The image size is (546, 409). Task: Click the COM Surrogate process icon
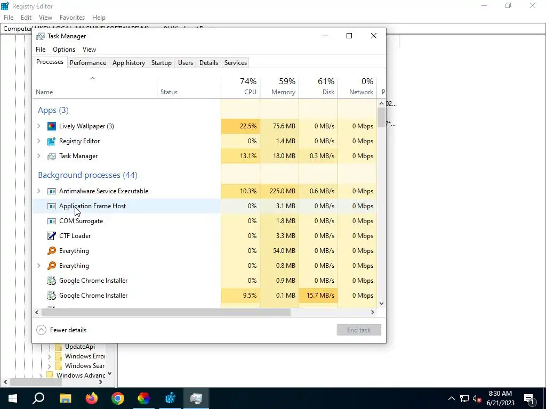(x=52, y=221)
